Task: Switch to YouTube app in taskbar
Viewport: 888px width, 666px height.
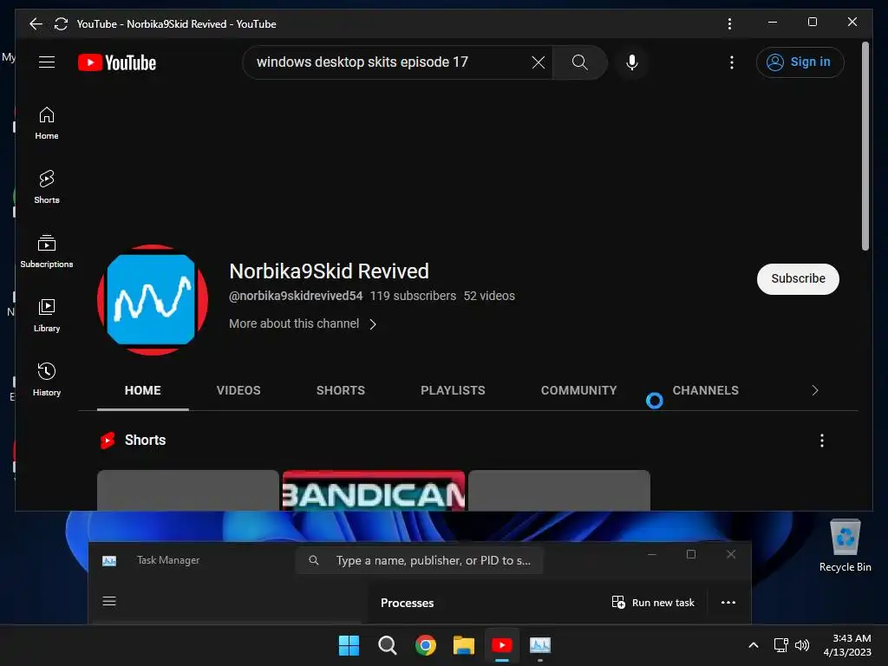Action: tap(502, 645)
